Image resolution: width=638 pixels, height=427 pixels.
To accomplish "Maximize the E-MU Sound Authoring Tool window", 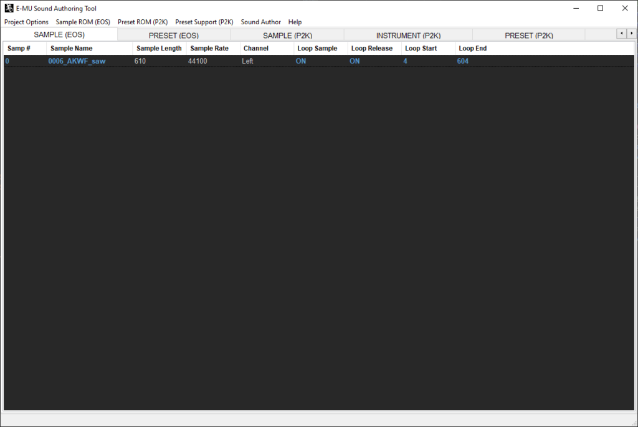I will click(600, 8).
